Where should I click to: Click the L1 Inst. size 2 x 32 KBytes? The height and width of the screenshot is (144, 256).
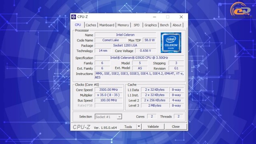coord(155,95)
